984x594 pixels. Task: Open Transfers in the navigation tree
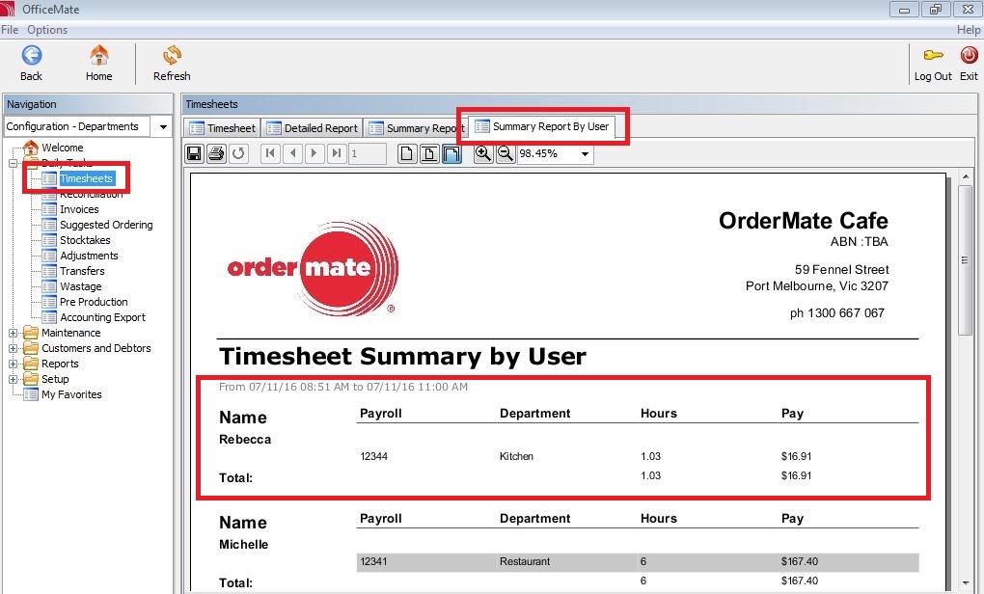coord(82,271)
